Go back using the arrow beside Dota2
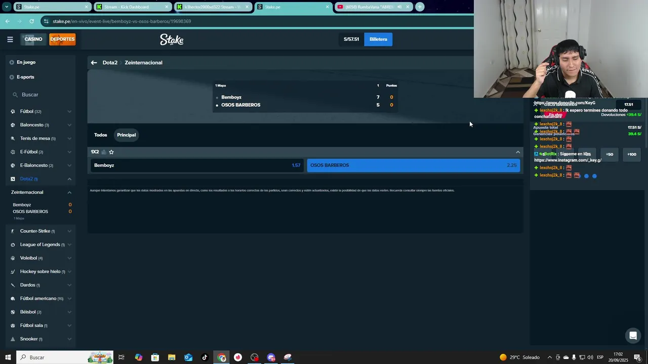The height and width of the screenshot is (364, 648). coord(94,63)
